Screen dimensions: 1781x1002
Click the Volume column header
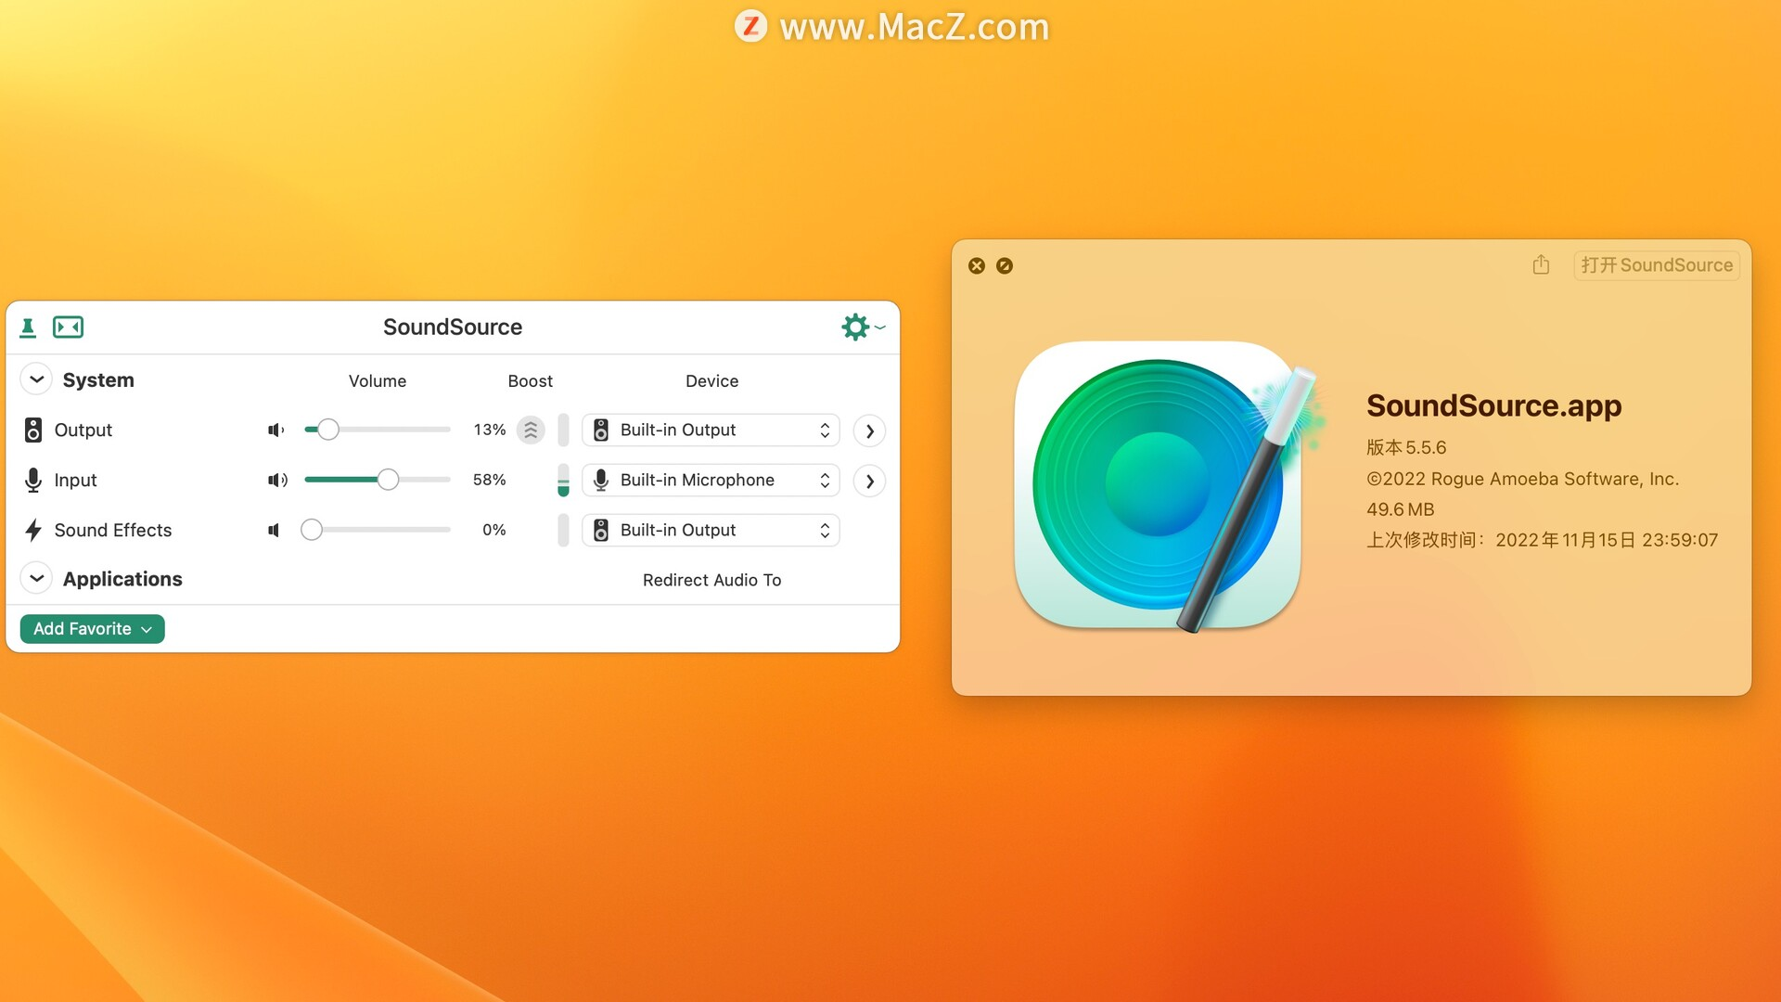pyautogui.click(x=378, y=381)
